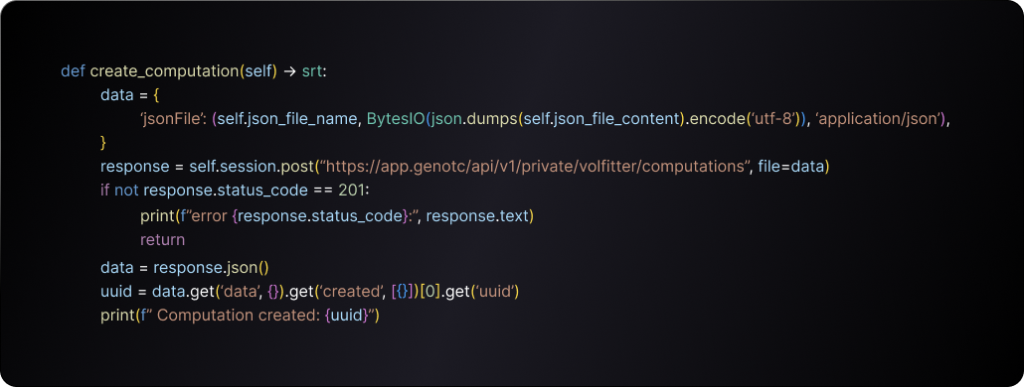Select the function name 'create_computation'

tap(164, 71)
